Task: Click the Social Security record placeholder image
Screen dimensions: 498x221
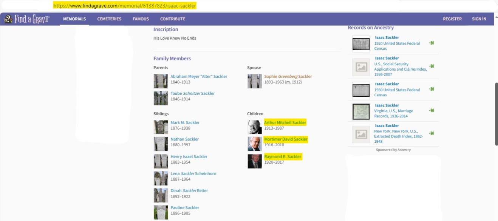Action: pos(361,66)
